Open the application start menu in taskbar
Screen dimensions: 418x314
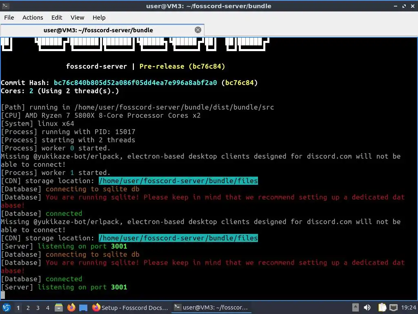click(7, 307)
